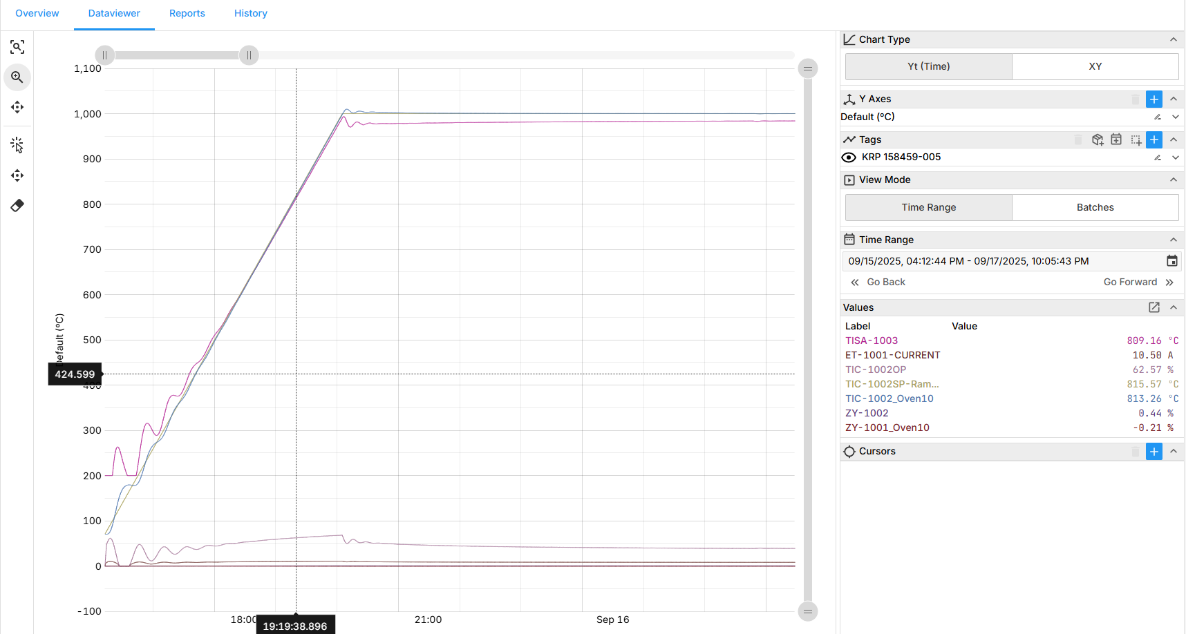
Task: Hide the KRP 158459-005 tag with eye icon
Action: point(849,157)
